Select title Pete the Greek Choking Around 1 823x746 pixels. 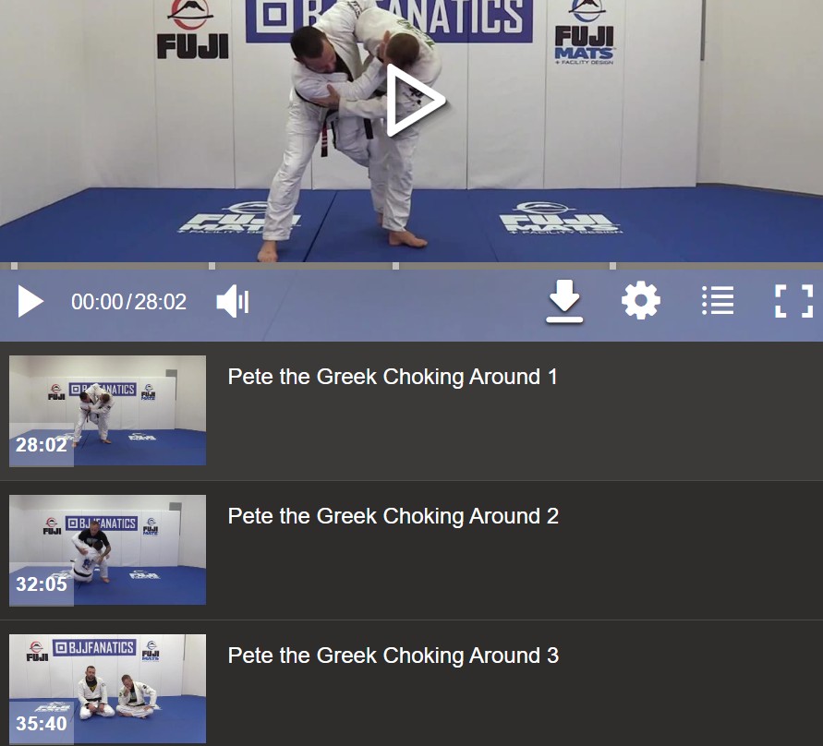393,377
